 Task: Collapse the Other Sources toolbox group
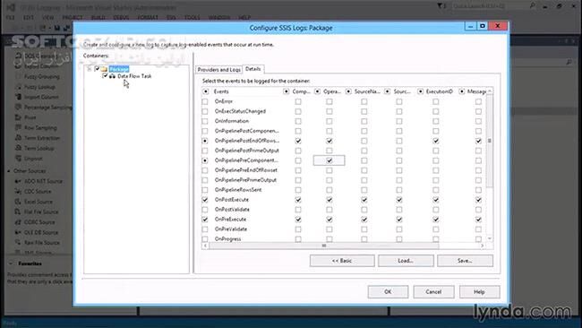pos(9,171)
